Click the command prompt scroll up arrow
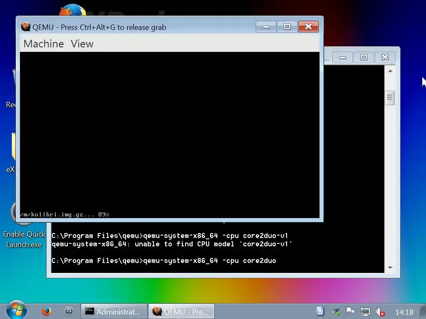This screenshot has width=426, height=319. [390, 71]
